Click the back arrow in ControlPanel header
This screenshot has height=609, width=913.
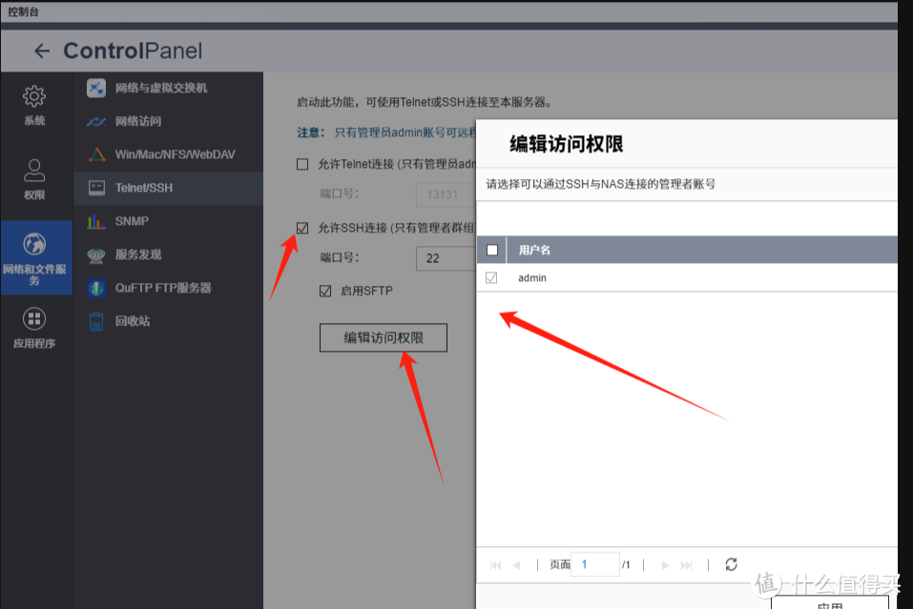tap(42, 51)
